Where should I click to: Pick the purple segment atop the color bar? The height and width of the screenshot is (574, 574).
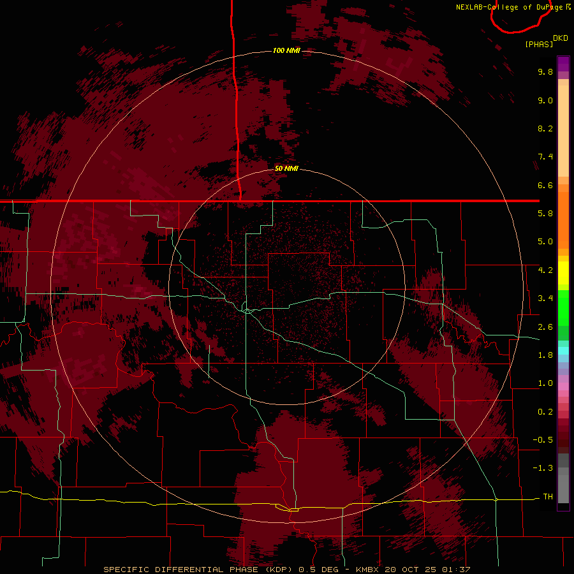[x=563, y=64]
